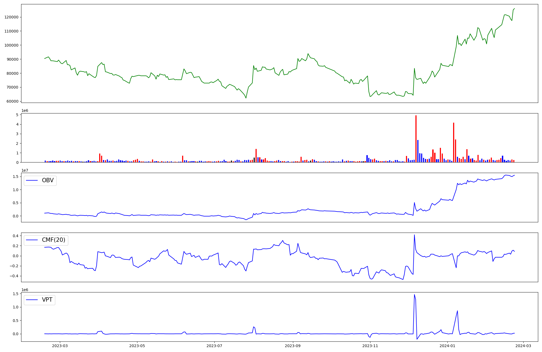Click the CMF(20) legend entry
The width and height of the screenshot is (542, 352).
[53, 240]
